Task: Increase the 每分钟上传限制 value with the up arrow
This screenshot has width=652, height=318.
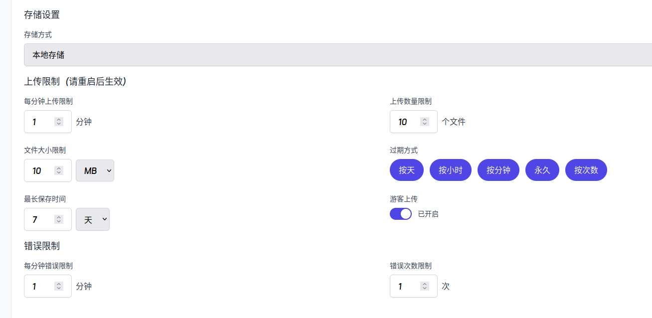Action: tap(59, 120)
